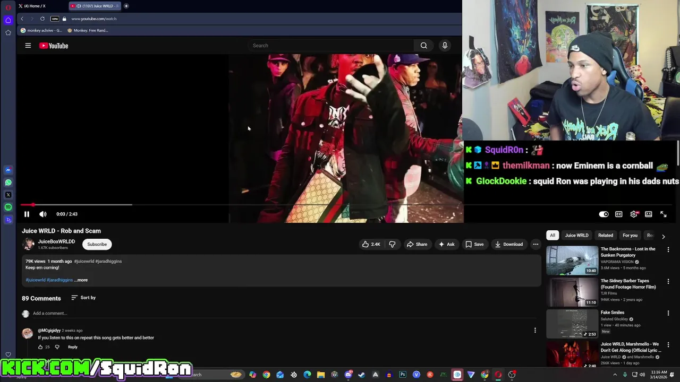680x382 pixels.
Task: Click the www.youtube.com/watch address bar
Action: coord(94,19)
